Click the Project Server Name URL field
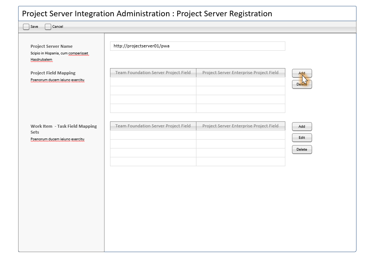375x258 pixels. point(197,46)
